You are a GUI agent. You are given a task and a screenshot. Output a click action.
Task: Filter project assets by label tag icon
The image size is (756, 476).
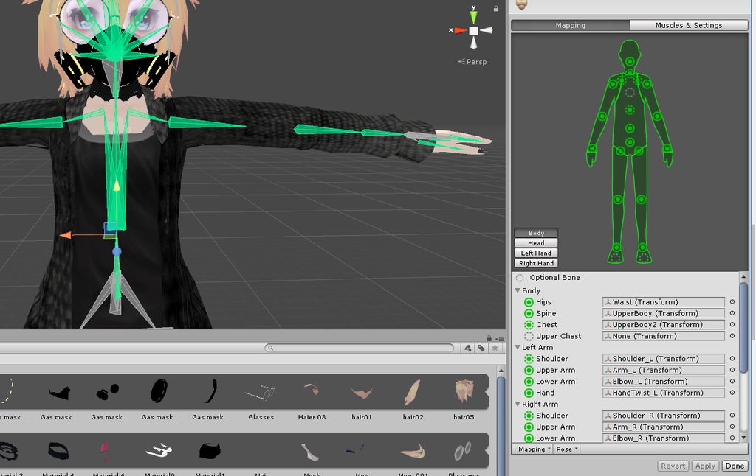click(x=481, y=348)
